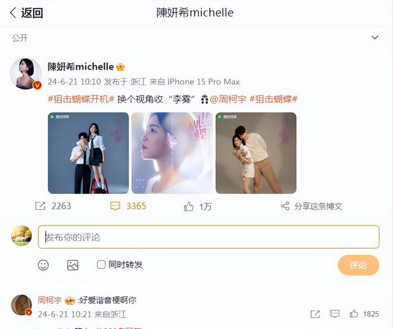Screen dimensions: 393x329
Task: Focus the 发布你的评论 comment field
Action: point(208,237)
